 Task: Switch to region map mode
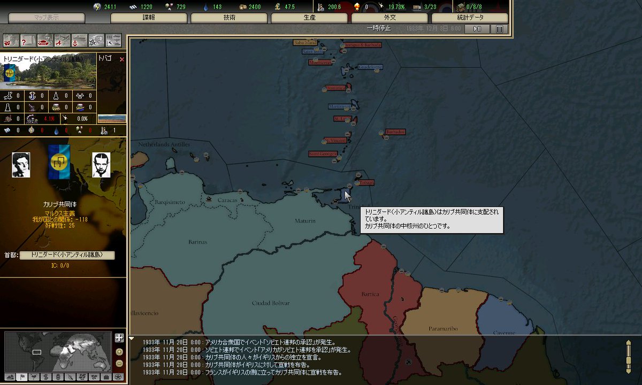coord(83,377)
